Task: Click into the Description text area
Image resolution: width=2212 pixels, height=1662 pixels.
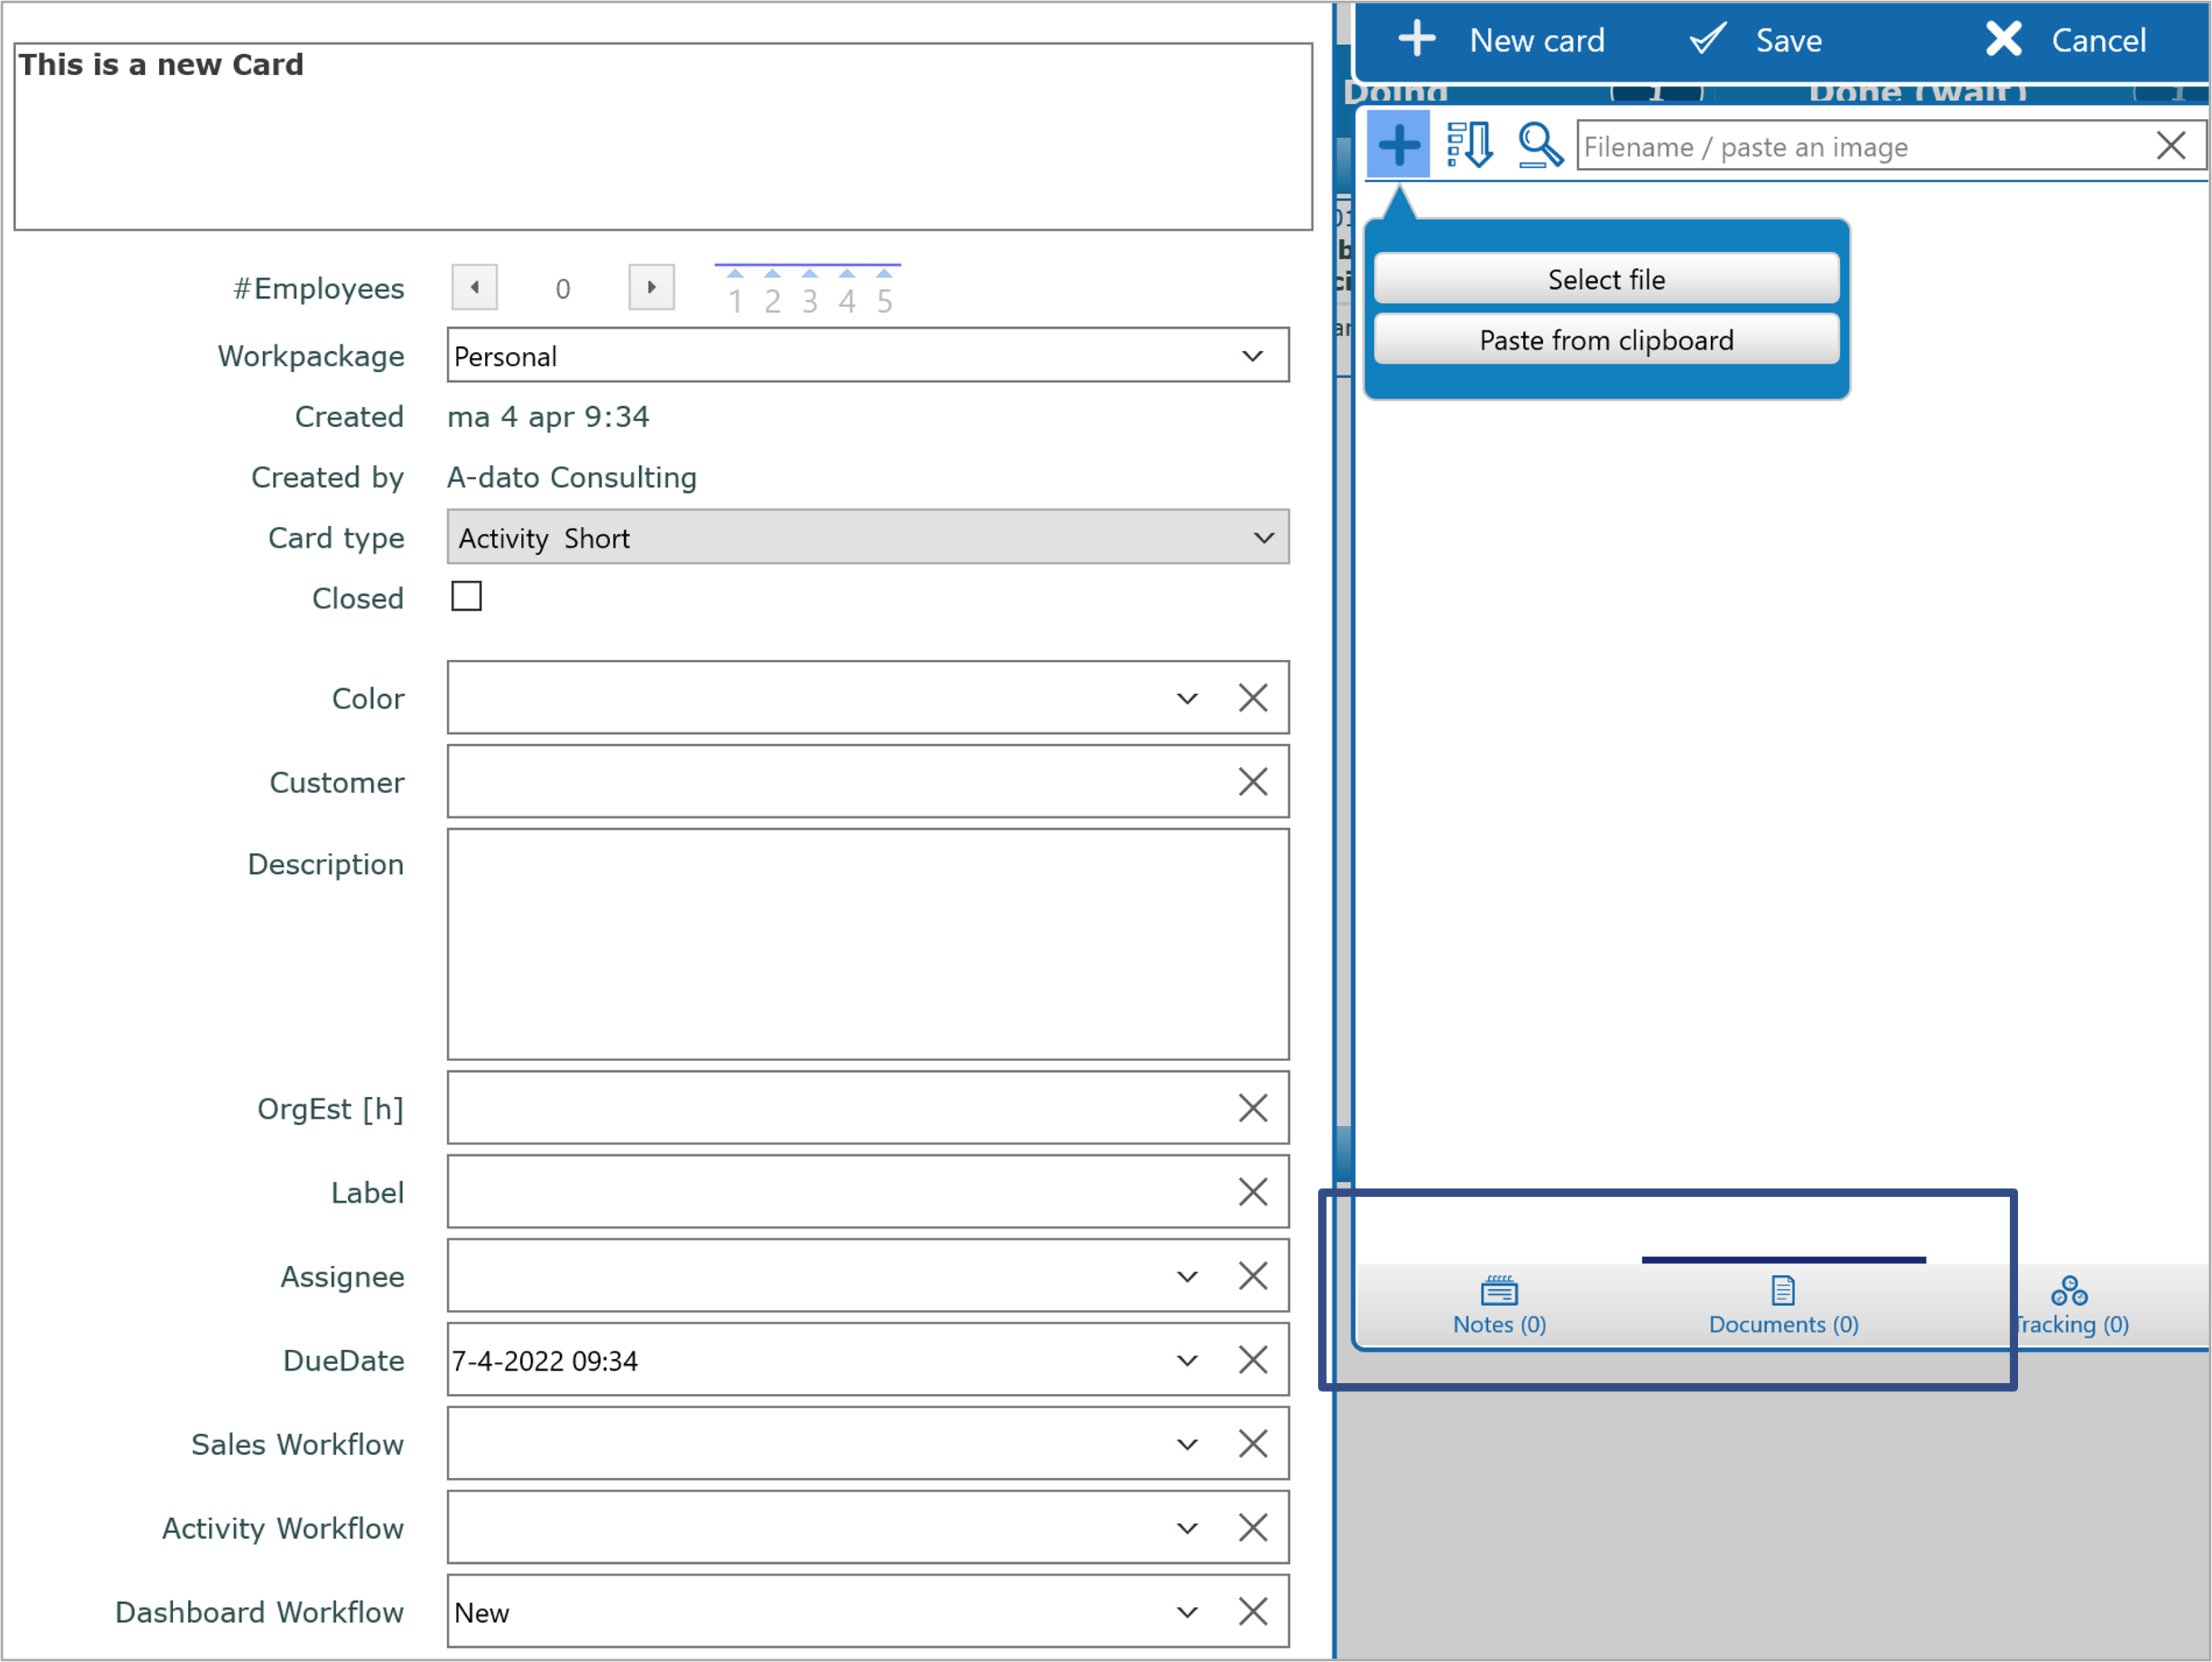Action: tap(868, 944)
